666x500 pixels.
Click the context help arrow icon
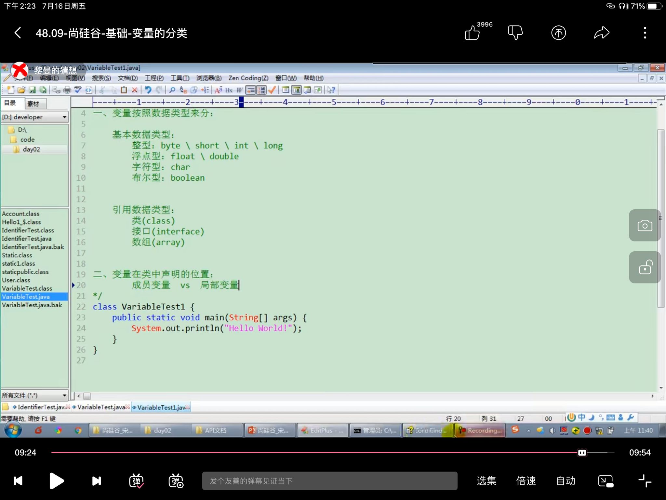coord(331,90)
